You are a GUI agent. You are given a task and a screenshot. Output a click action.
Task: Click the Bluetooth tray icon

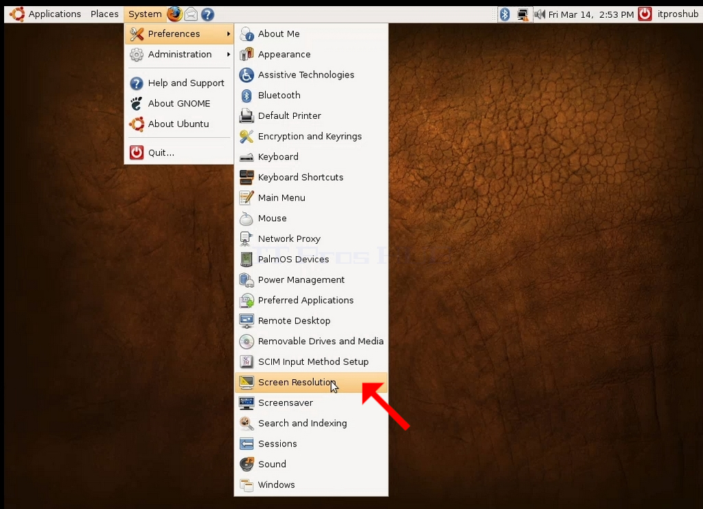[505, 14]
